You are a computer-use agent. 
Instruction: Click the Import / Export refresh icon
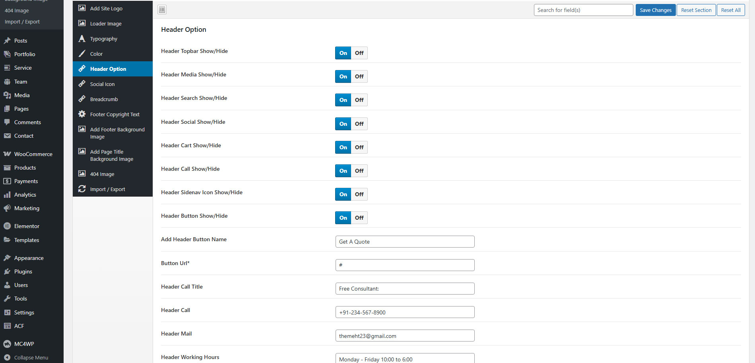point(82,189)
